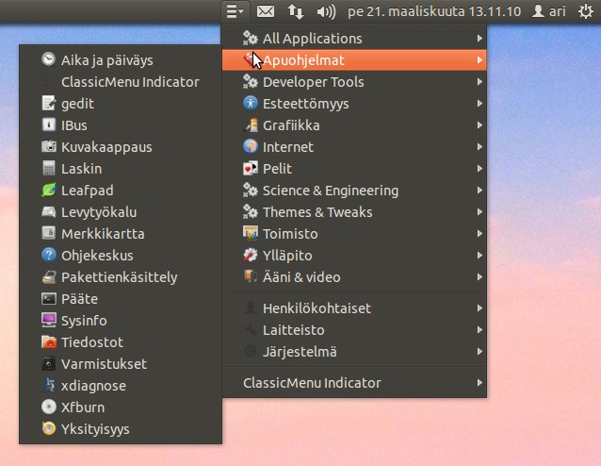Viewport: 601px width, 466px height.
Task: Open the network arrows indicator
Action: 296,11
